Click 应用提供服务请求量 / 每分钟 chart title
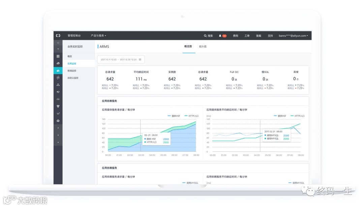 point(118,110)
